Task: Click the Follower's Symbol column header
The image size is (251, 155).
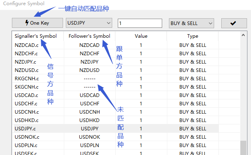Action: click(x=89, y=36)
